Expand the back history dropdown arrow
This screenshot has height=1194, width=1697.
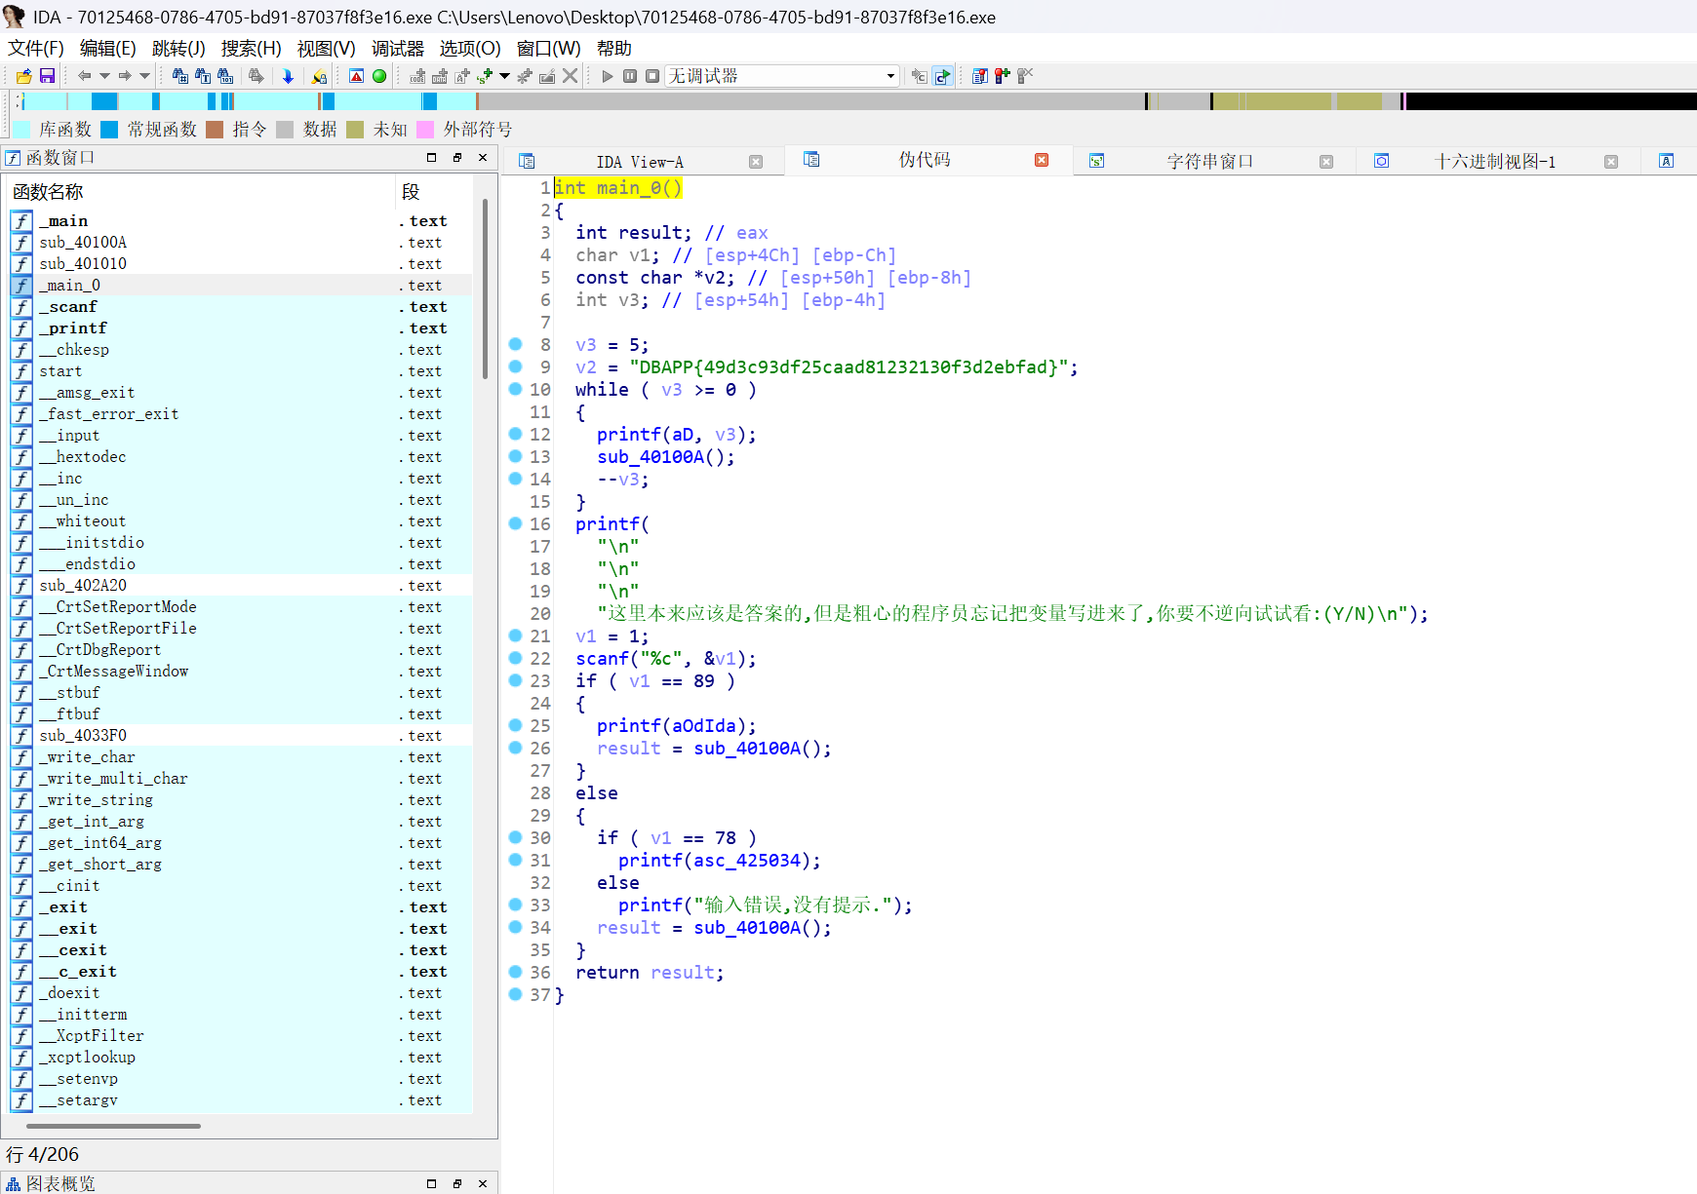pyautogui.click(x=104, y=76)
